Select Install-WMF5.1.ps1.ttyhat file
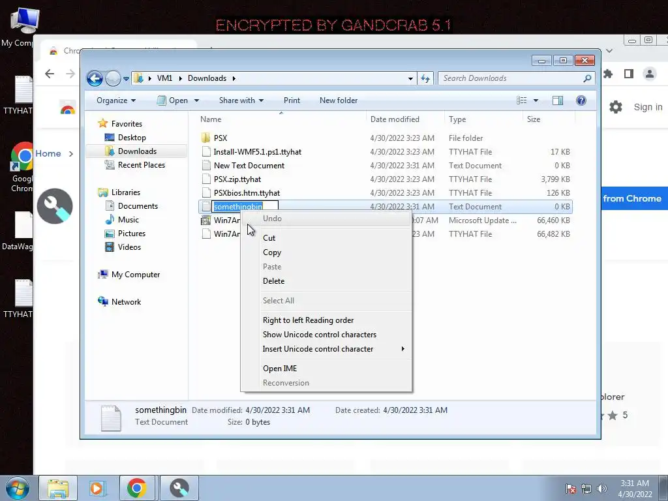Viewport: 668px width, 501px height. (x=257, y=151)
